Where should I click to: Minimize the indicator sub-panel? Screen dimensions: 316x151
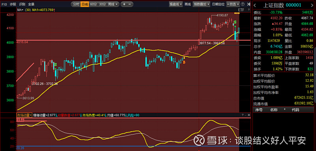[246, 115]
